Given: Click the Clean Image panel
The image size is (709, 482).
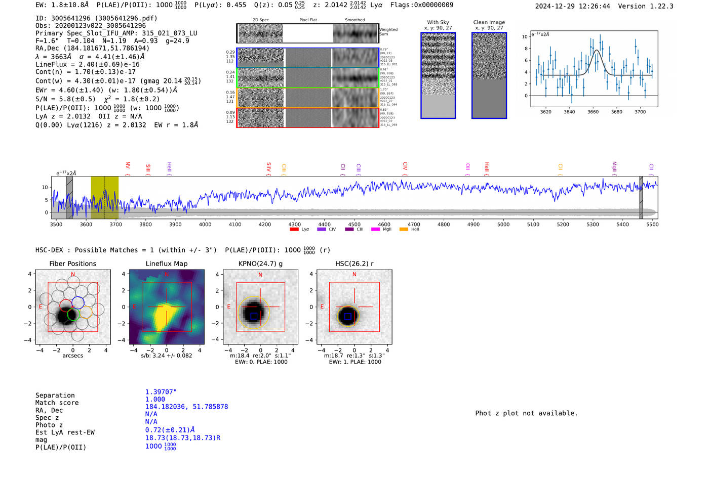Looking at the screenshot, I should [489, 76].
